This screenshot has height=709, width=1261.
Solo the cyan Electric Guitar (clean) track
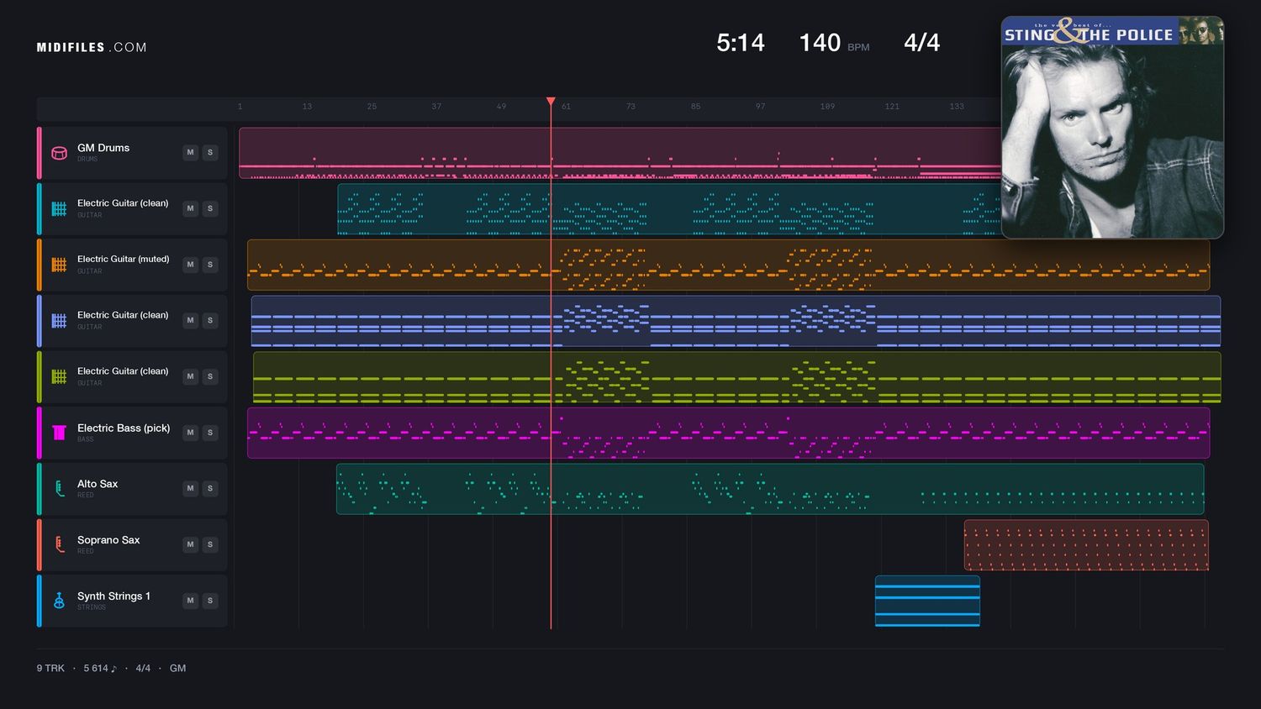pos(210,208)
